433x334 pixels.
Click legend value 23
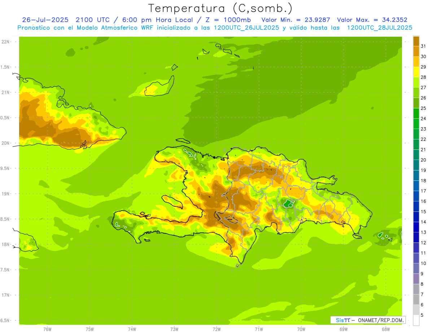[423, 129]
